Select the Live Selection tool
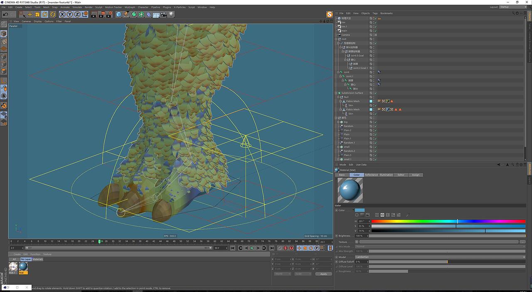This screenshot has width=532, height=292. pos(22,15)
